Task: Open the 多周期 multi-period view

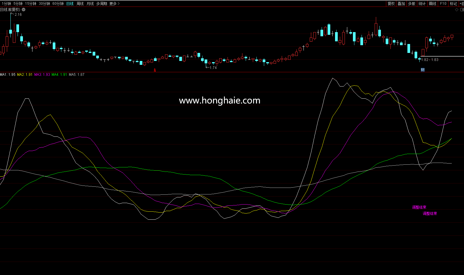Action: [x=102, y=4]
